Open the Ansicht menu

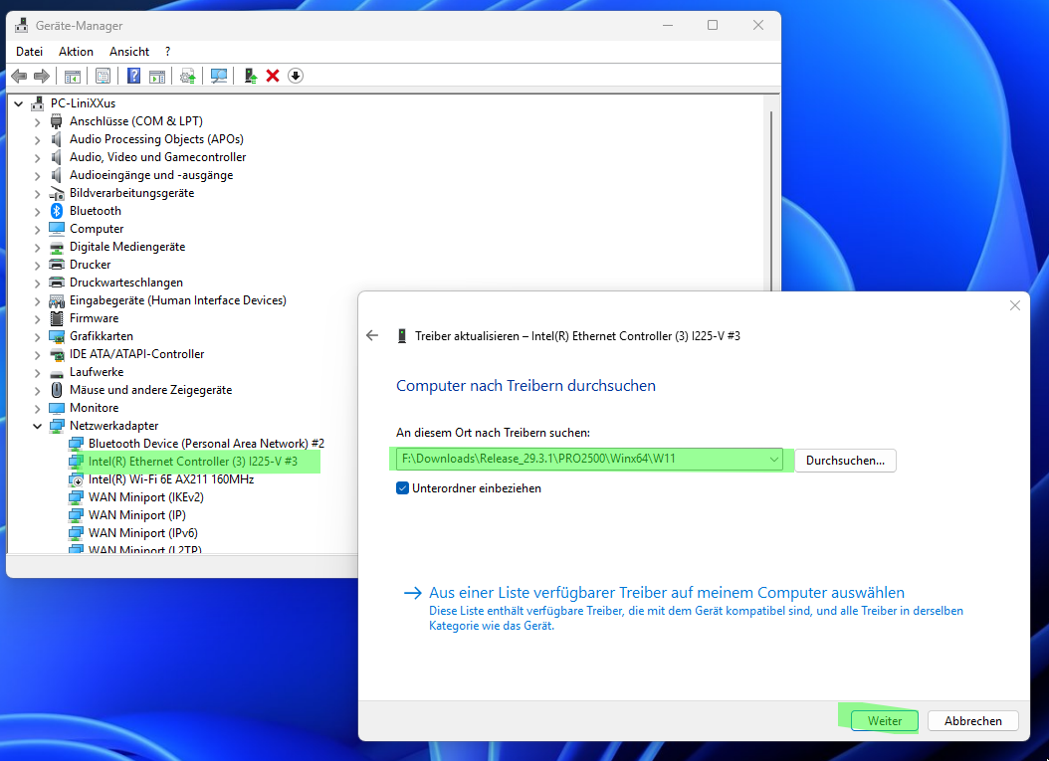point(129,52)
